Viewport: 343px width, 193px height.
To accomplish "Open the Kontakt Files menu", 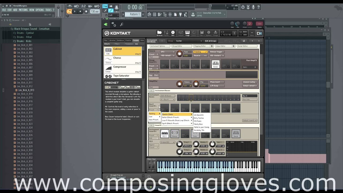I will point(202,33).
